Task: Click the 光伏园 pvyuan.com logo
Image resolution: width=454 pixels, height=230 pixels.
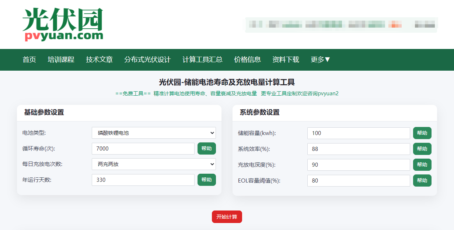Action: 63,24
